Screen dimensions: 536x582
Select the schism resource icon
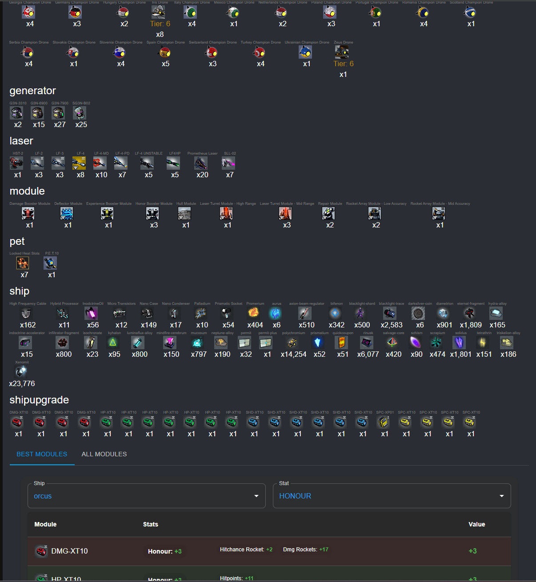(x=415, y=343)
